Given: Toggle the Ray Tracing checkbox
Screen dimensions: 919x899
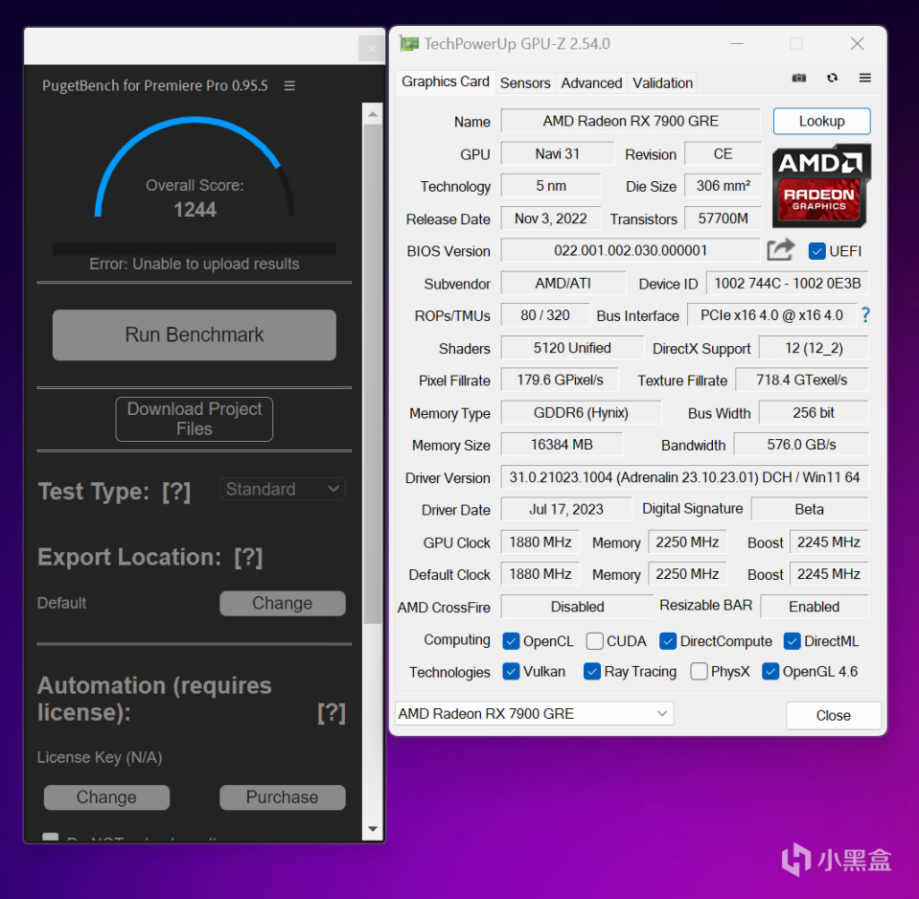Looking at the screenshot, I should point(592,671).
